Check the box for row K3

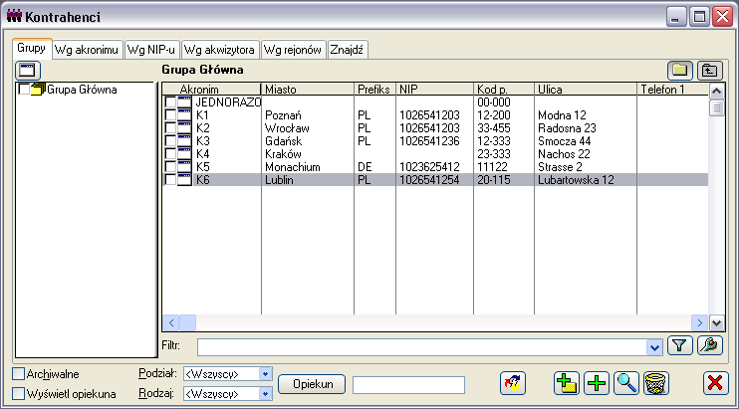tap(170, 140)
